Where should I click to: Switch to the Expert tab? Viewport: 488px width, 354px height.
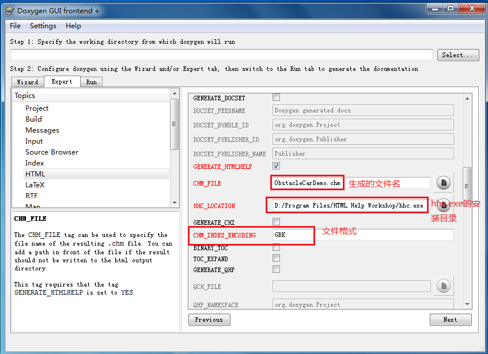point(62,81)
